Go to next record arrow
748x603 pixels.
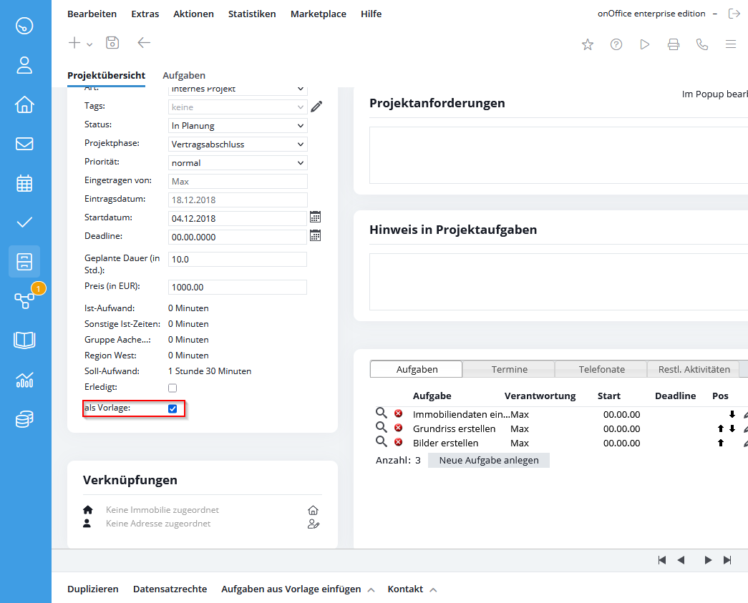click(x=708, y=560)
